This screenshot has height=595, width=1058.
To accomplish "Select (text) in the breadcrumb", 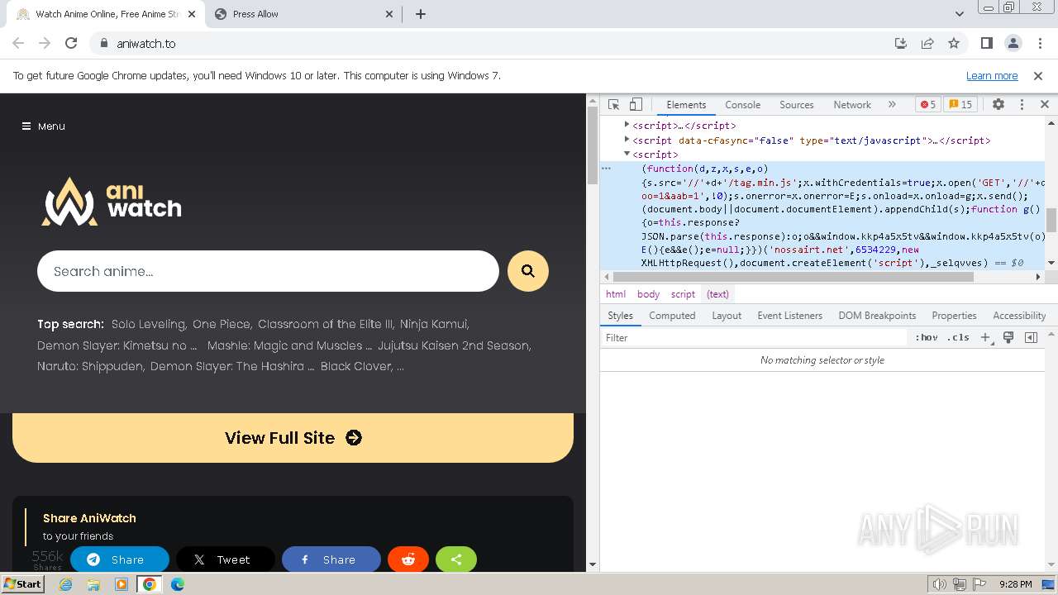I will 717,294.
